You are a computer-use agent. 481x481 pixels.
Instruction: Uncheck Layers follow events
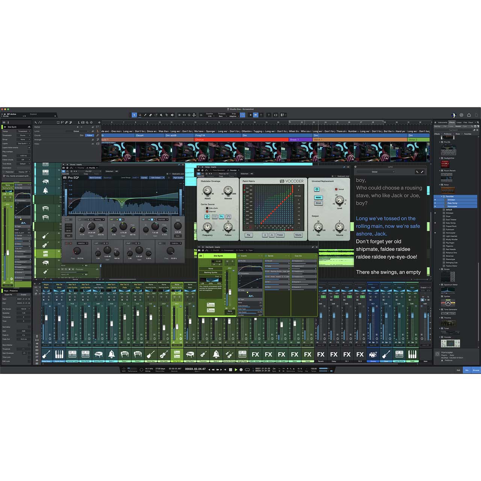(29, 148)
